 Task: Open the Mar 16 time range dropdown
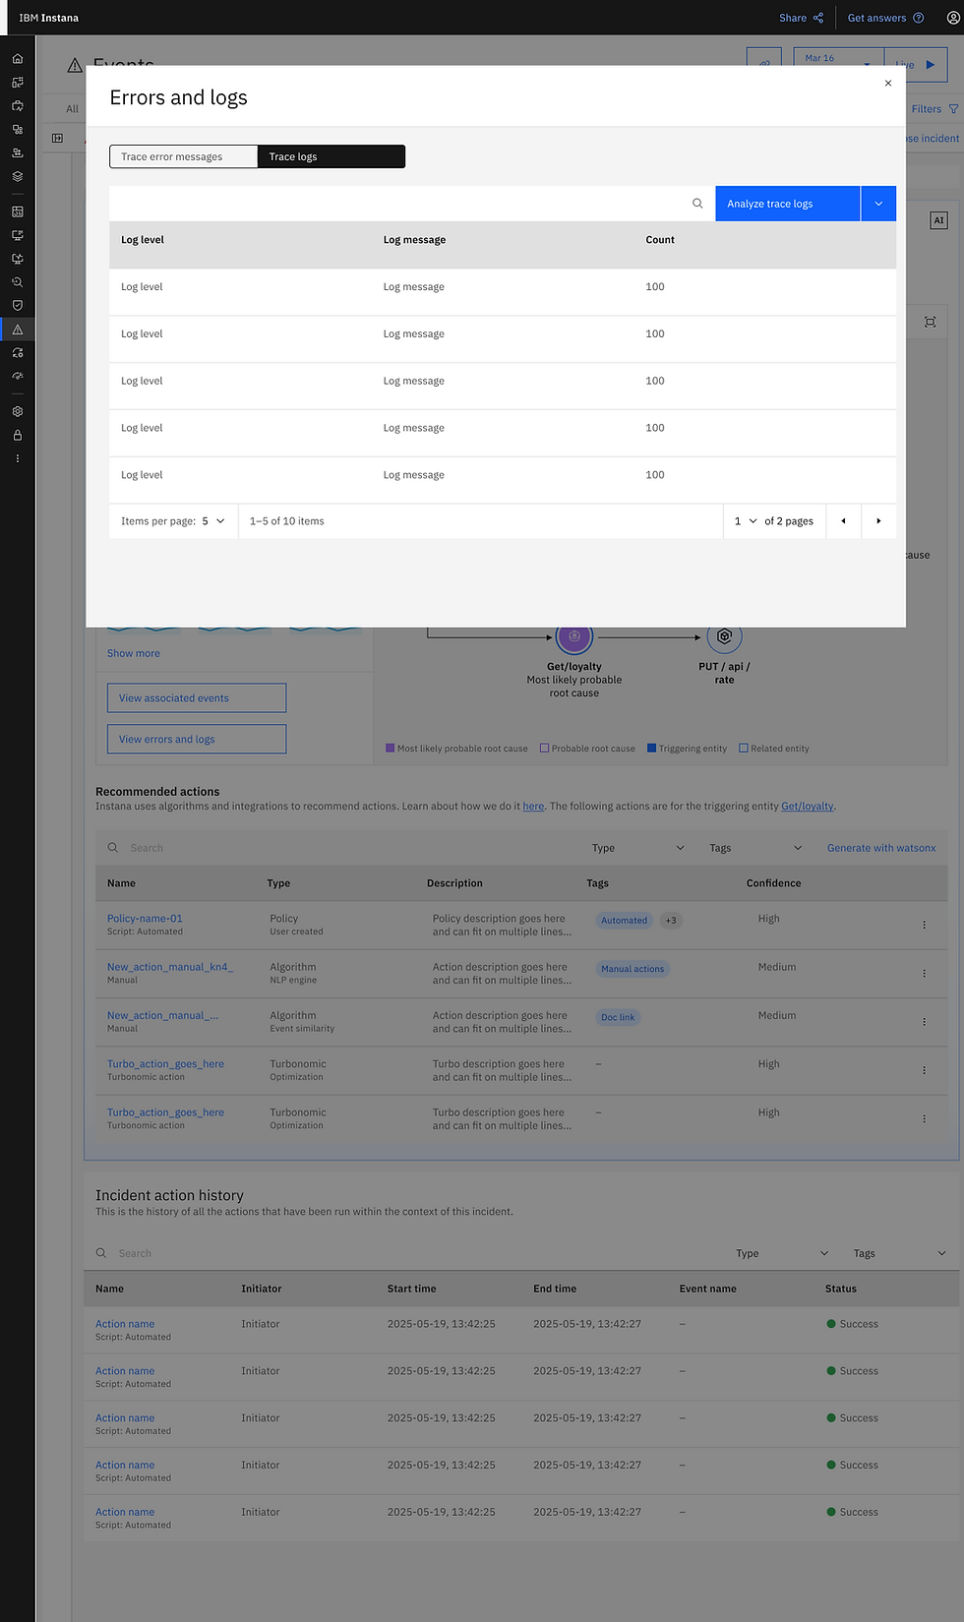(838, 63)
